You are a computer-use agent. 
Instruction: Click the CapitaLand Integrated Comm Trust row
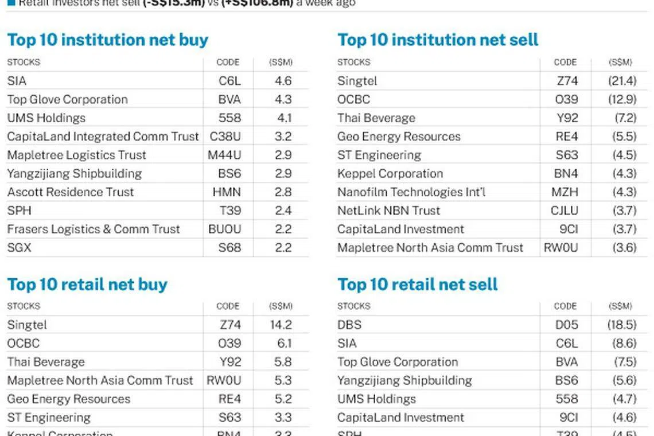[103, 137]
